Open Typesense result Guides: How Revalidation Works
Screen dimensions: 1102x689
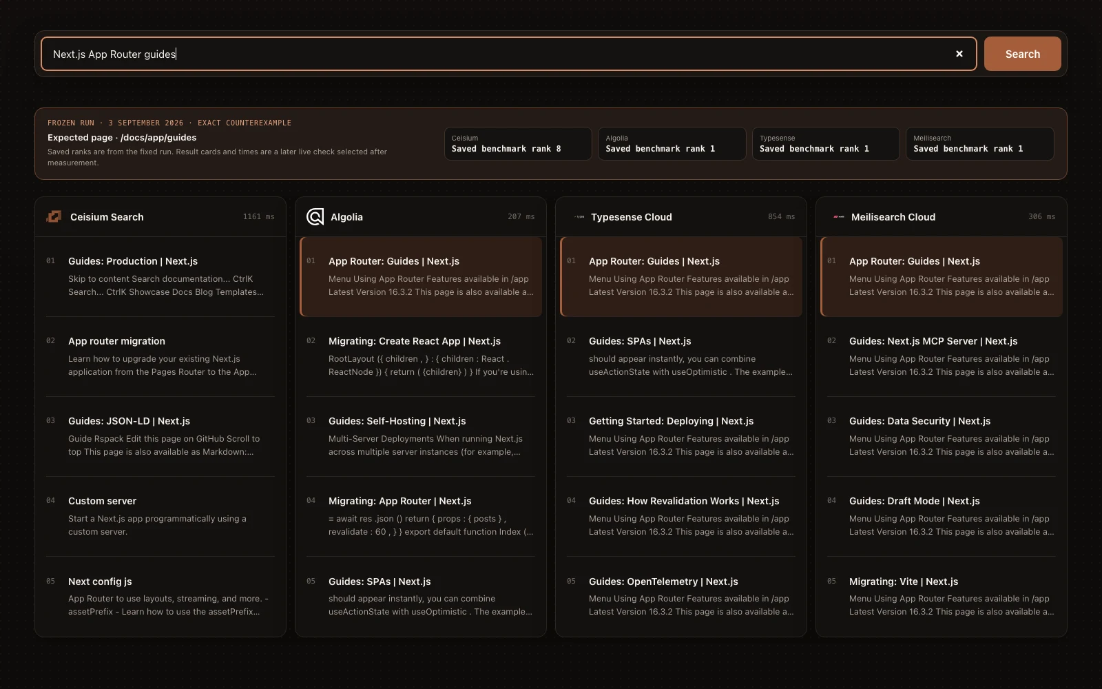click(x=681, y=517)
